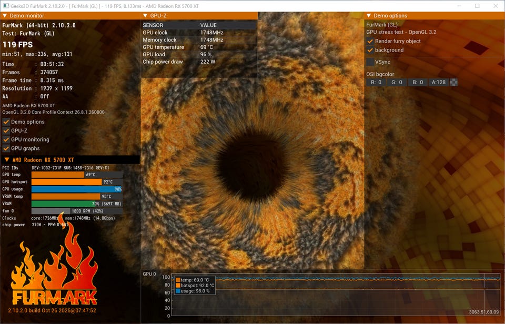Click the PCI IDs DEV:1002-731F text

click(56, 168)
